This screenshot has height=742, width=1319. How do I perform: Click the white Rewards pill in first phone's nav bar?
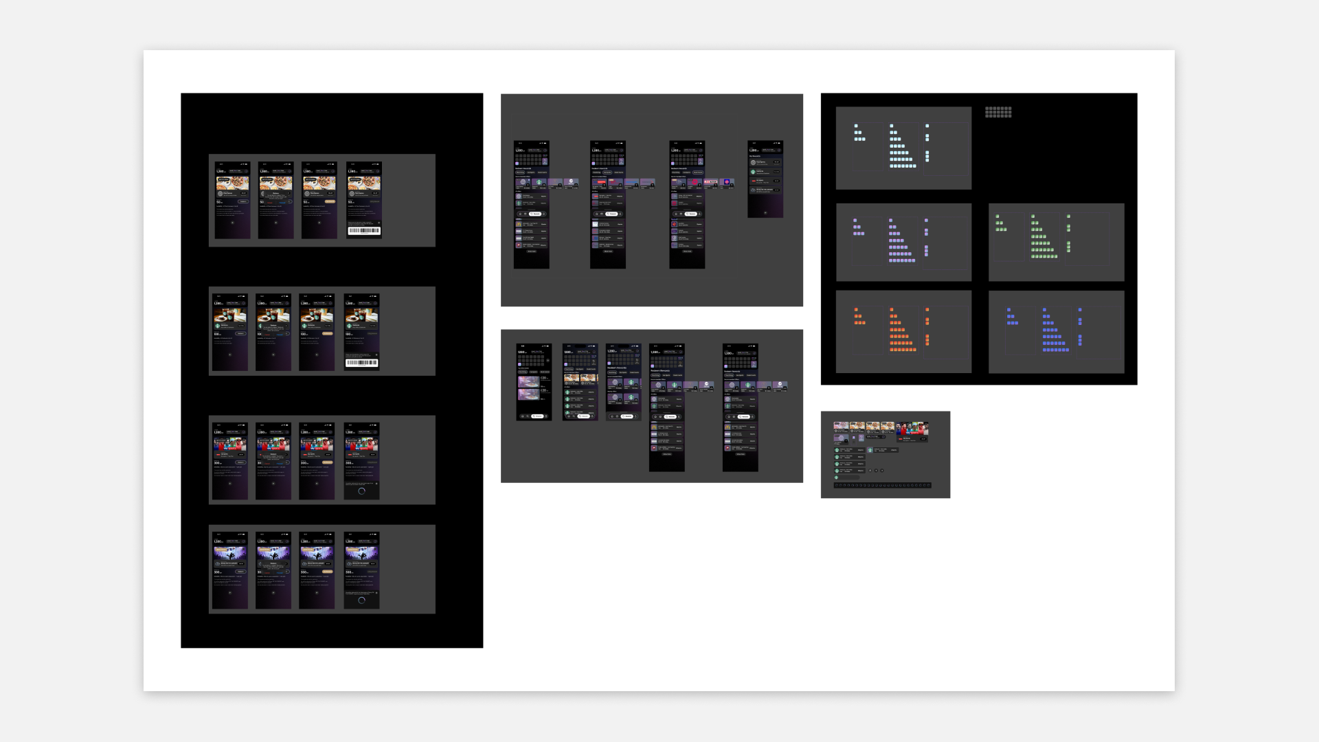pos(535,214)
